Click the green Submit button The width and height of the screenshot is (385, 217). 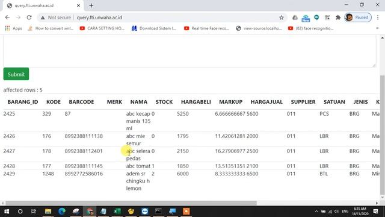(x=16, y=74)
